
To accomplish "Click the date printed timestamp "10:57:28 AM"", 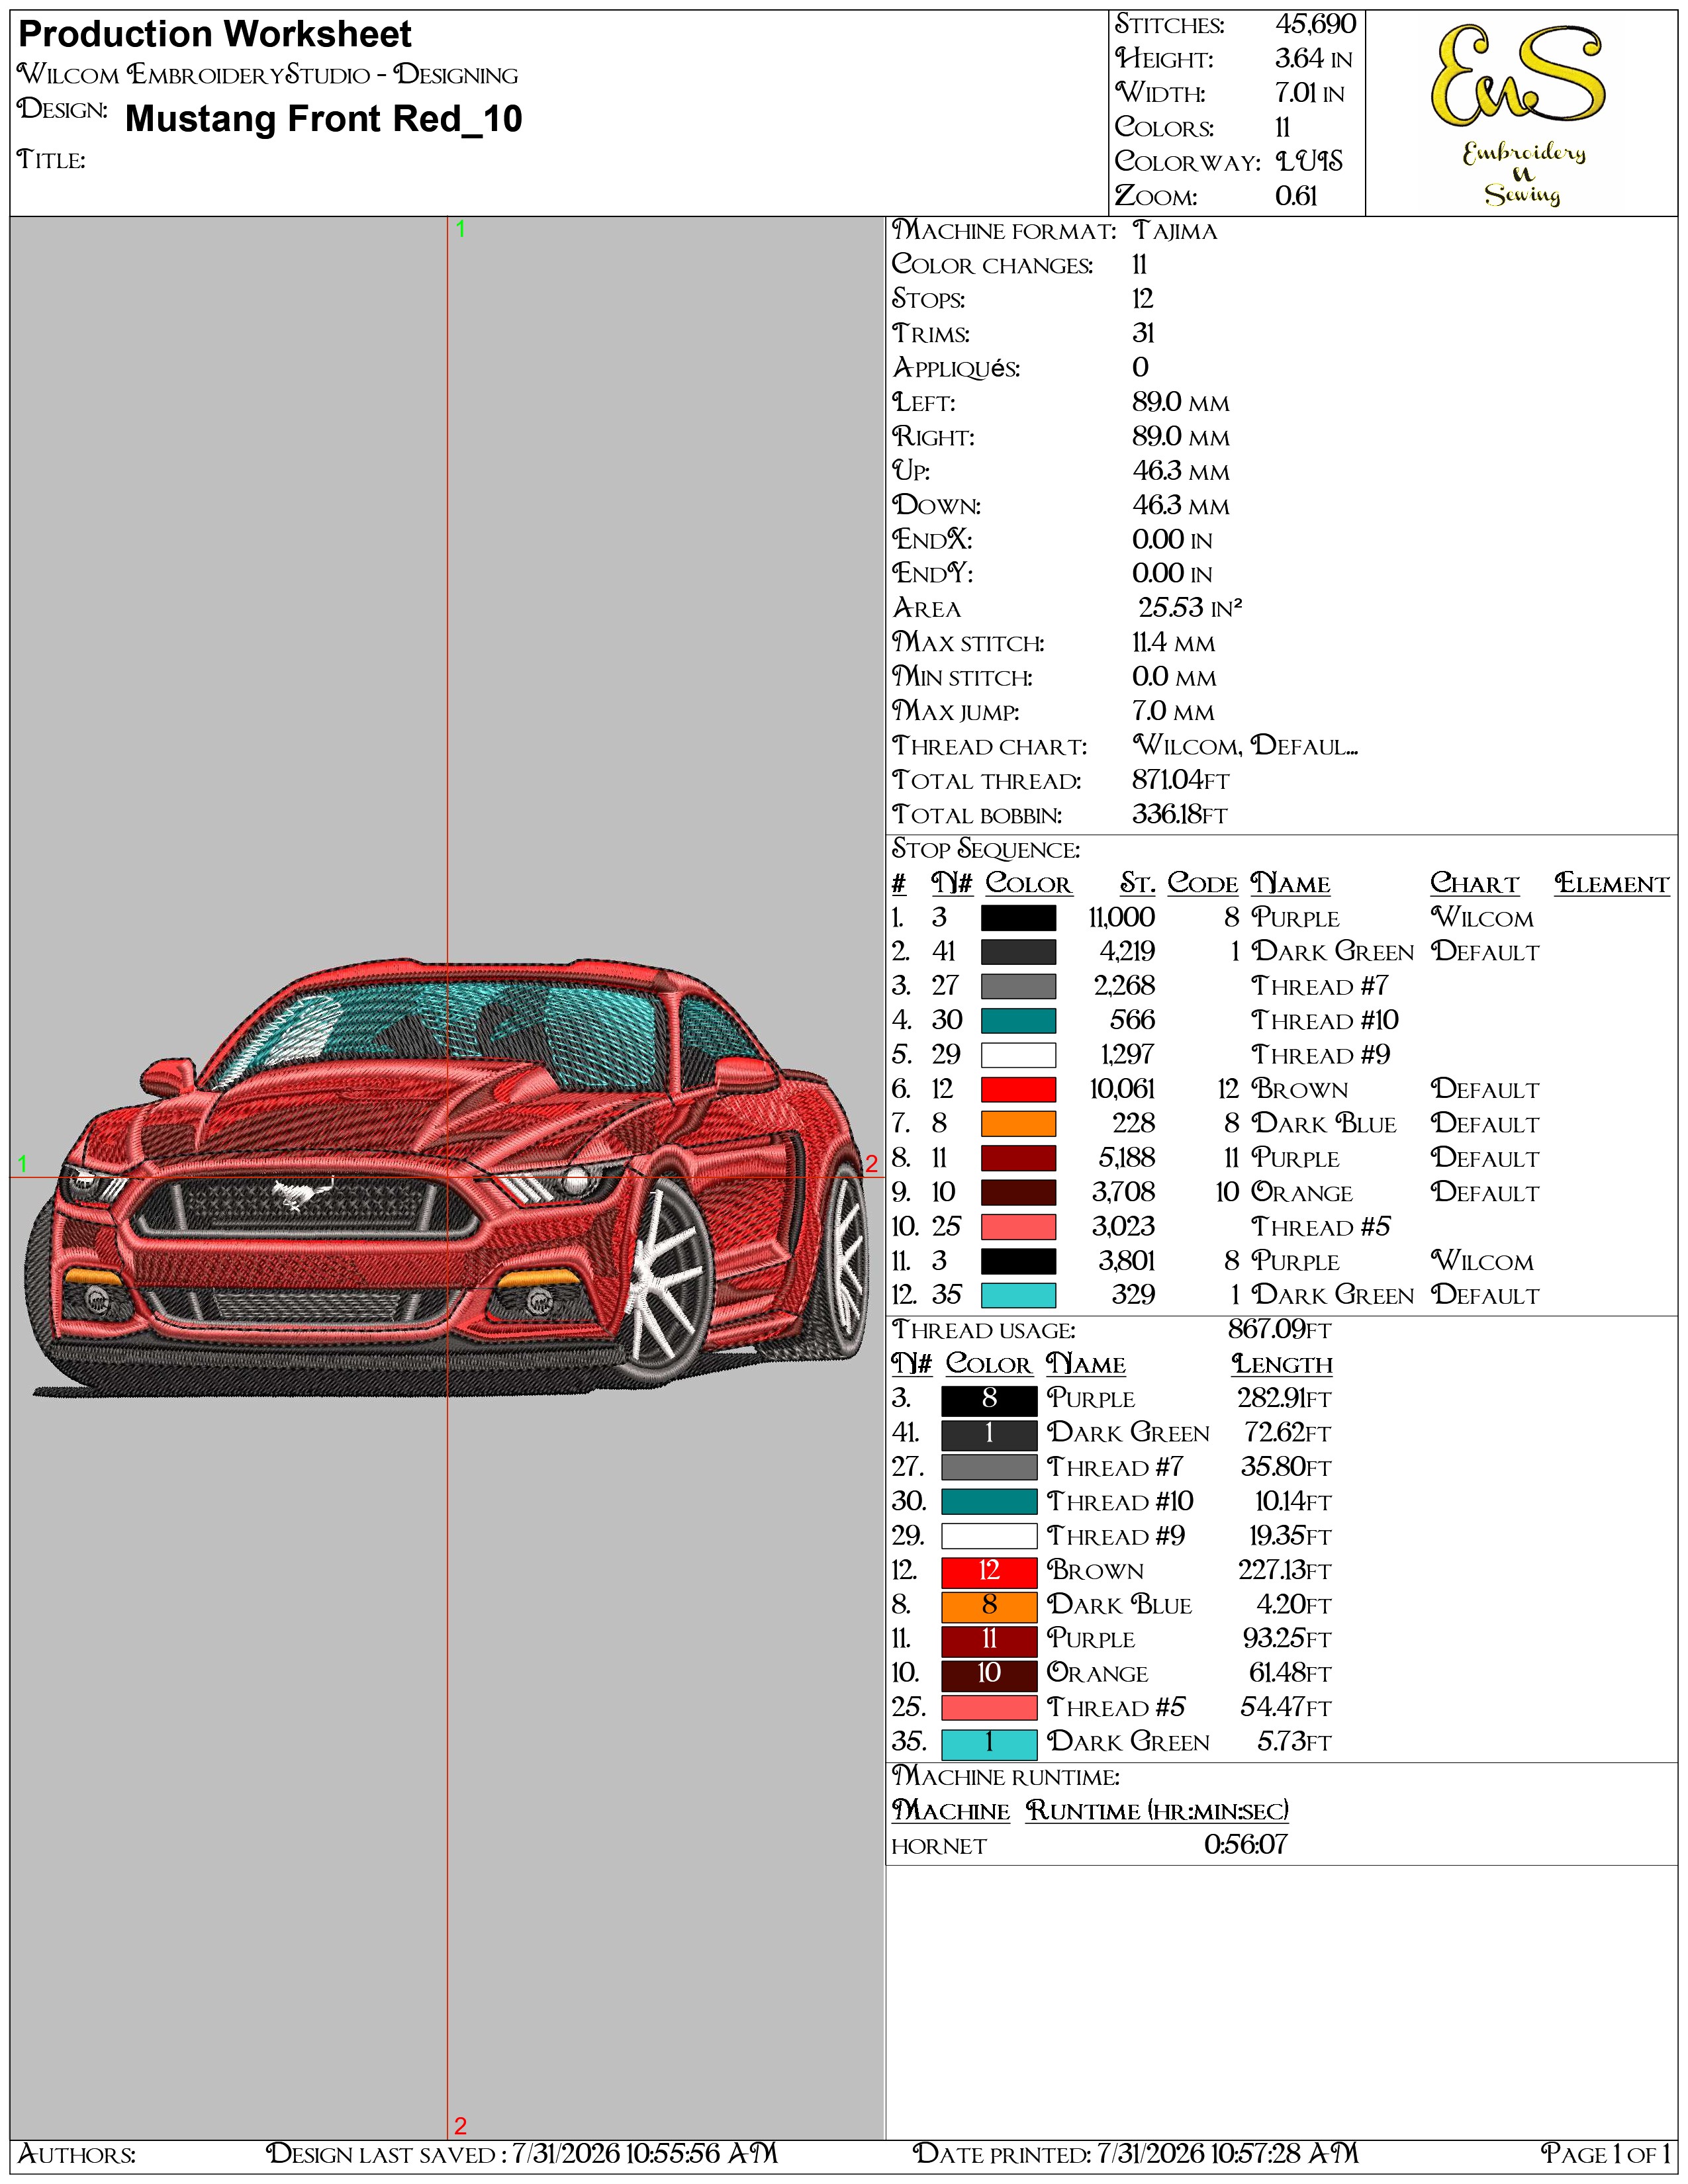I will [x=1284, y=2153].
